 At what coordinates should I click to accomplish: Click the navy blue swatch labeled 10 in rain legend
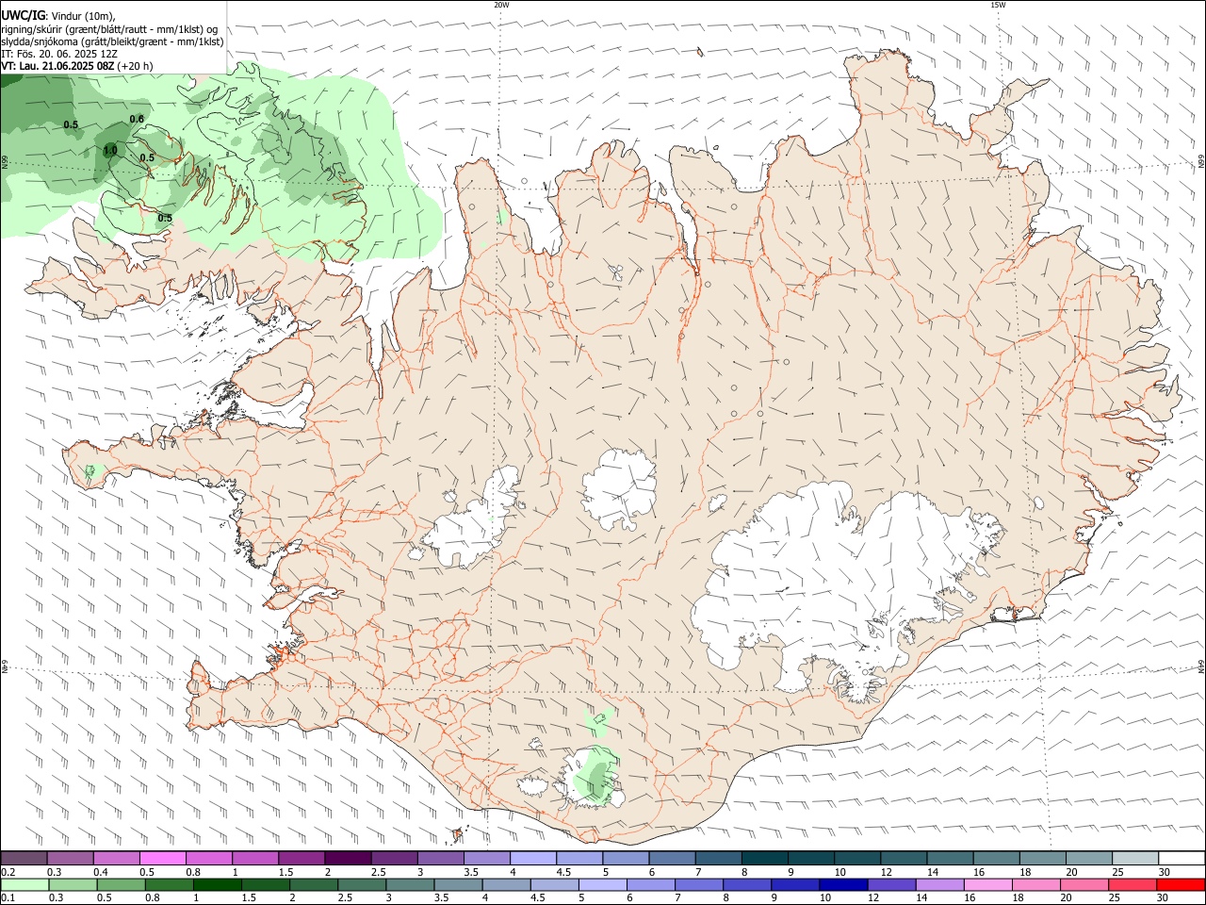842,884
